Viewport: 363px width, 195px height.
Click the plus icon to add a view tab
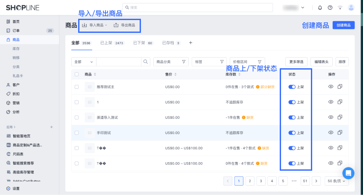tap(190, 43)
